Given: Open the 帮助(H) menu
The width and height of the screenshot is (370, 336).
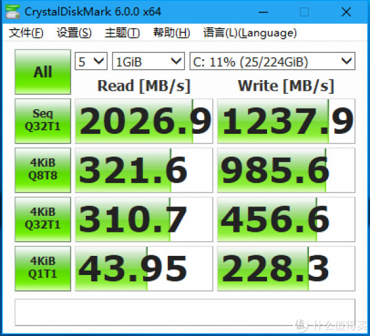Looking at the screenshot, I should 171,33.
